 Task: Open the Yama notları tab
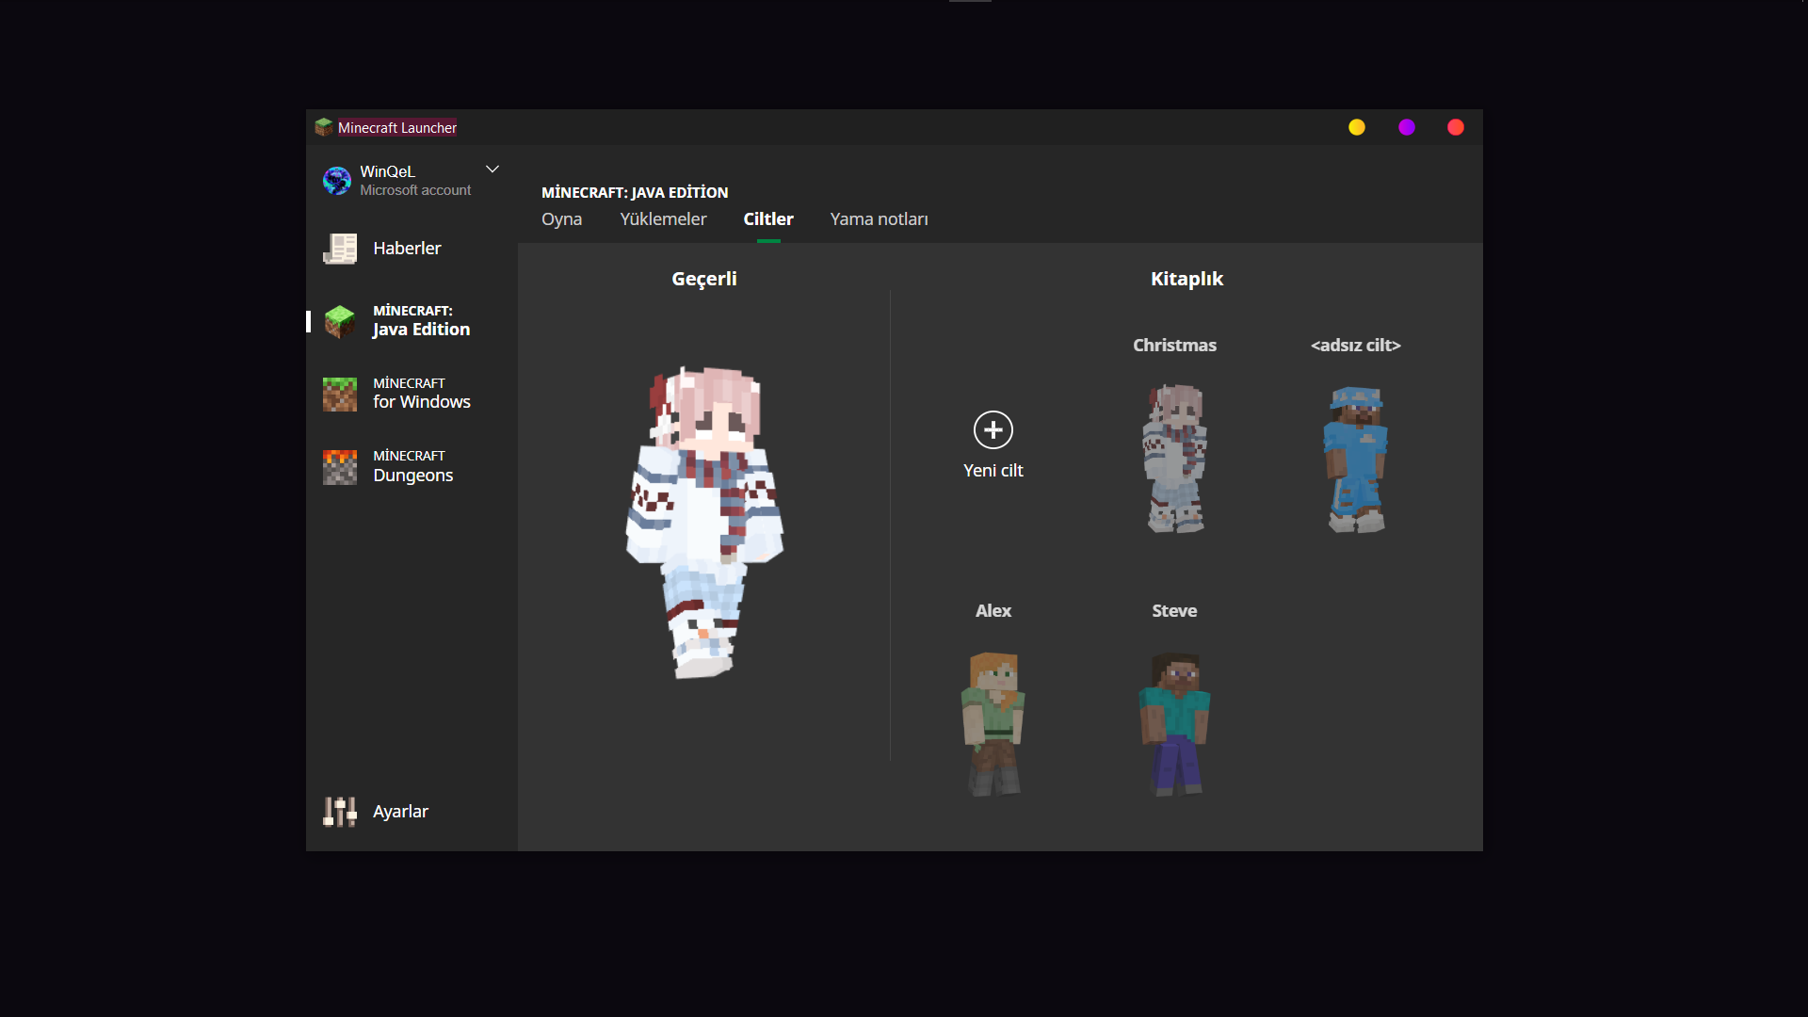pos(879,219)
